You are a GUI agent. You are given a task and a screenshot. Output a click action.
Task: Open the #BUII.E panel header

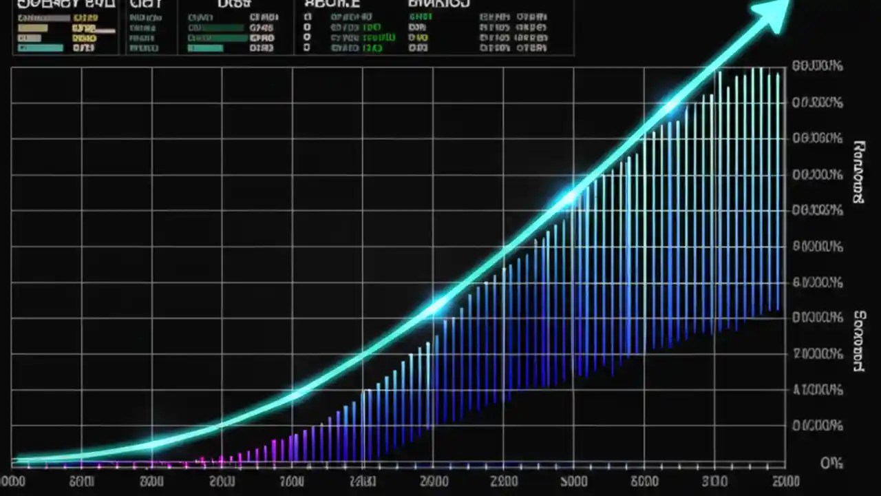[x=334, y=4]
